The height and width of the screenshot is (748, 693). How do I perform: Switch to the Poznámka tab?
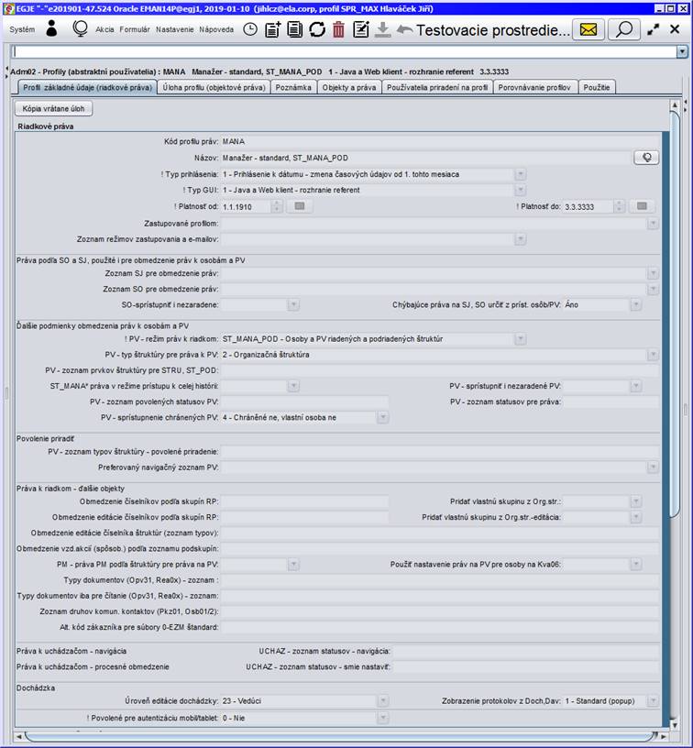click(293, 87)
